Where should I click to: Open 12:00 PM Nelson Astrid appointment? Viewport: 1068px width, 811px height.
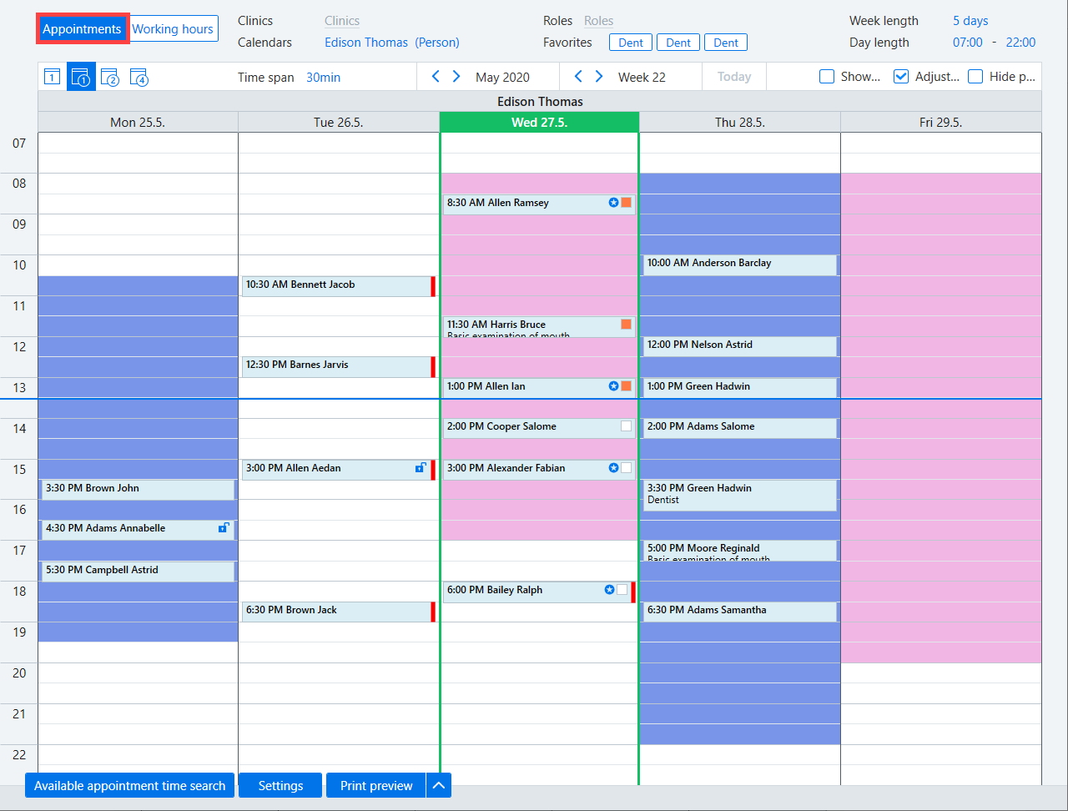click(x=739, y=346)
